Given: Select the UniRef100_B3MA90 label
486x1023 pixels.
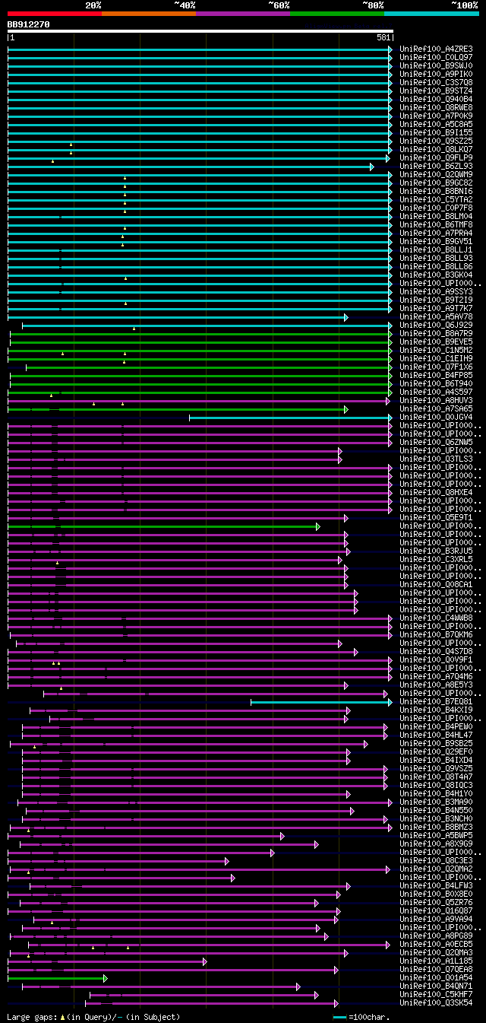Looking at the screenshot, I should pyautogui.click(x=436, y=802).
